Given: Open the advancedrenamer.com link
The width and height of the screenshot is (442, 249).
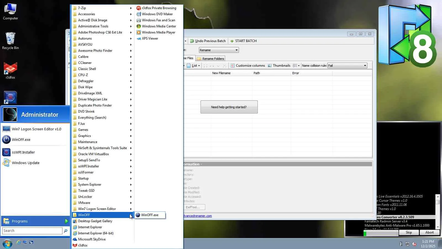Looking at the screenshot, I should [198, 216].
